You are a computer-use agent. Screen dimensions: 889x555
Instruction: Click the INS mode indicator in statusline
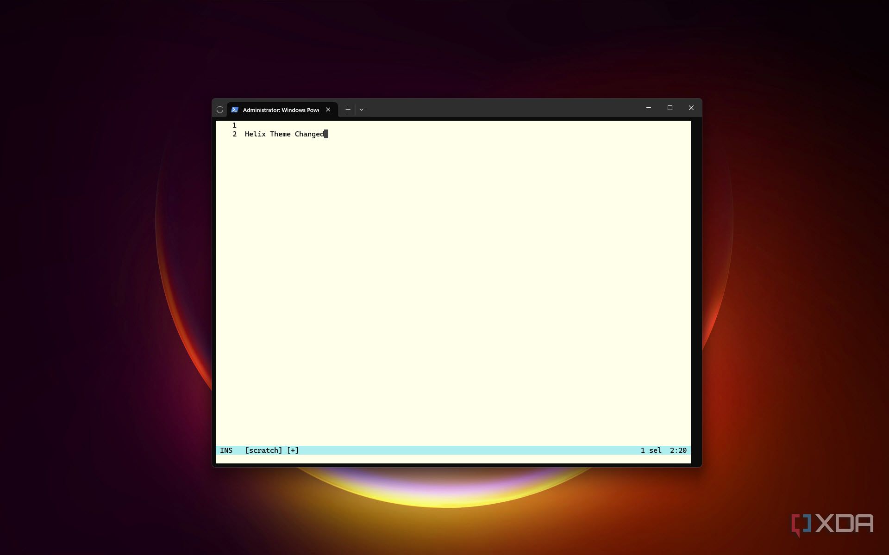point(226,450)
